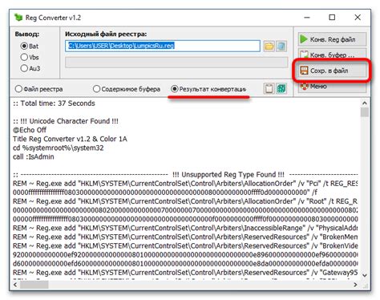The height and width of the screenshot is (300, 380).
Task: Click the source registry file path field
Action: click(x=163, y=46)
